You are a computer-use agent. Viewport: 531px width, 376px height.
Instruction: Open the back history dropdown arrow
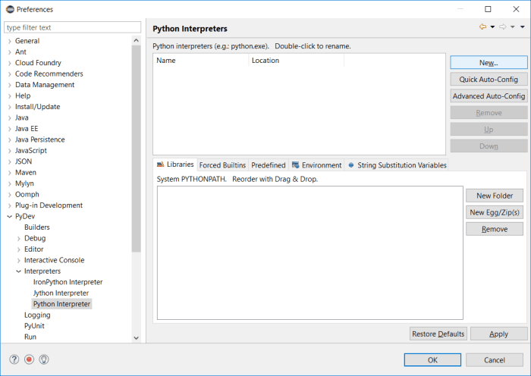493,27
